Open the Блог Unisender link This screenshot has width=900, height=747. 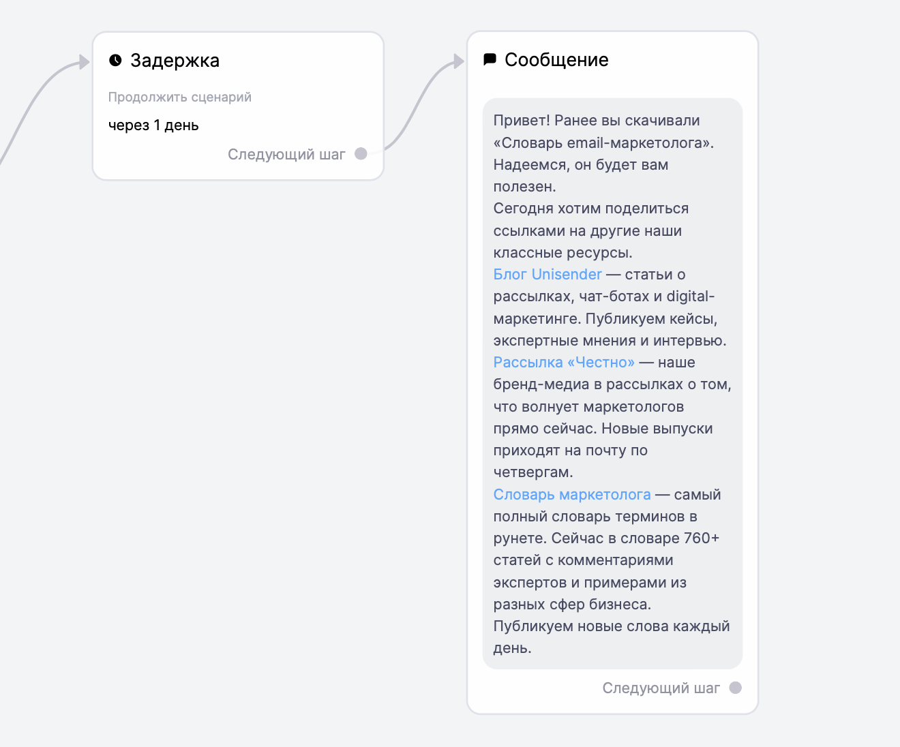pyautogui.click(x=547, y=274)
